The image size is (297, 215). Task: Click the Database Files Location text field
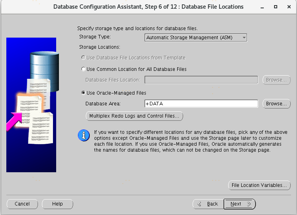click(x=201, y=80)
